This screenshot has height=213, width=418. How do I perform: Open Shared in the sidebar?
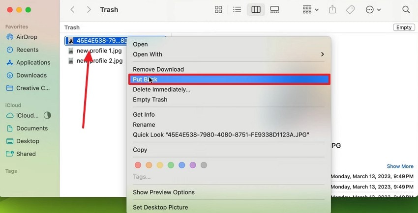point(26,154)
